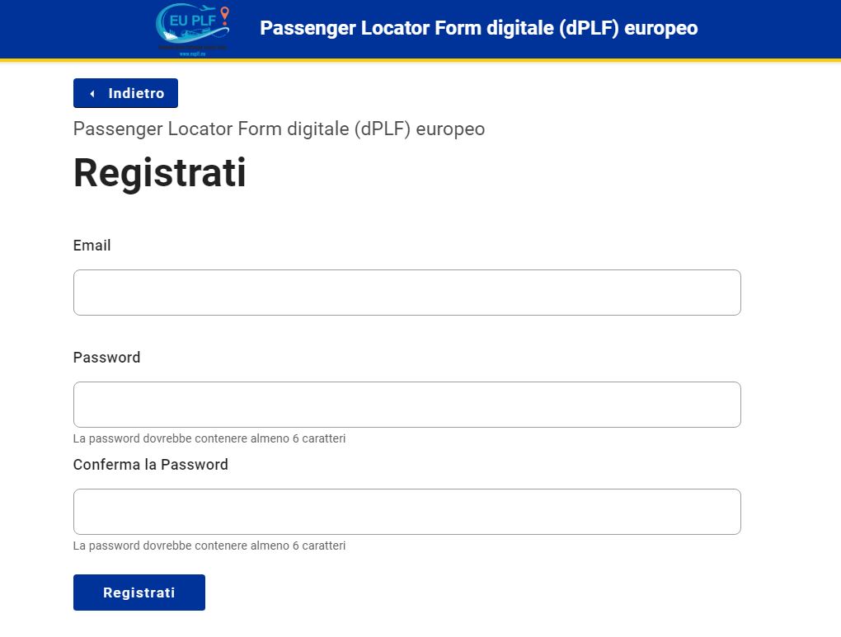Click the orange map pin in the logo
The height and width of the screenshot is (637, 841).
[x=225, y=15]
